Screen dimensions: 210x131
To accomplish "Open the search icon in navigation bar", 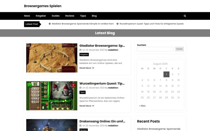I will (185, 16).
